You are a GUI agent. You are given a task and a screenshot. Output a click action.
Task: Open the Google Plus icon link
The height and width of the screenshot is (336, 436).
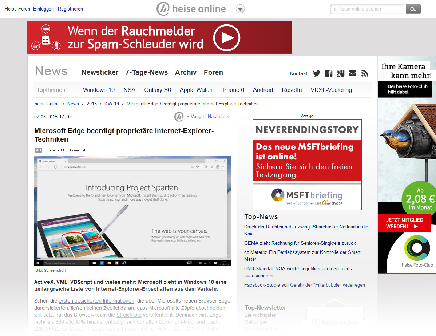[341, 73]
